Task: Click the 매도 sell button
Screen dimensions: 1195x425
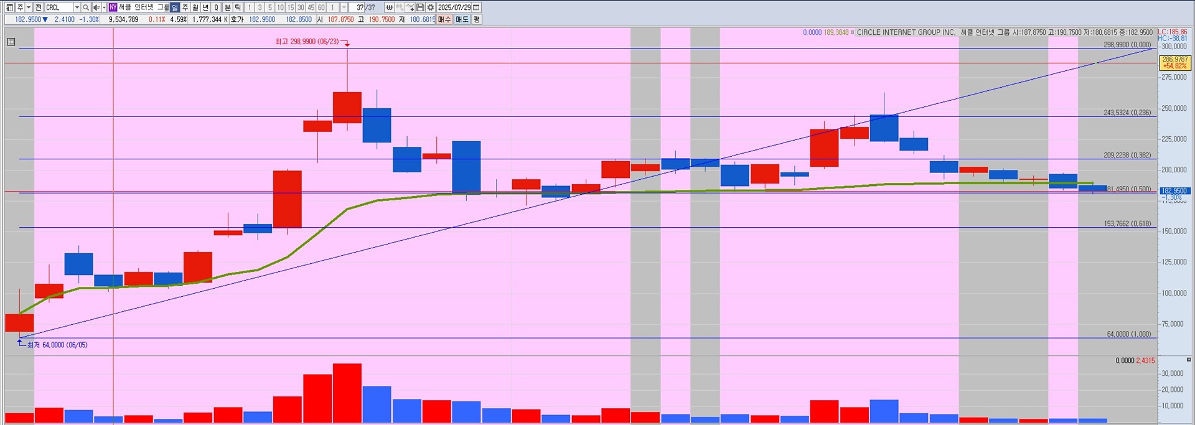Action: pos(462,19)
